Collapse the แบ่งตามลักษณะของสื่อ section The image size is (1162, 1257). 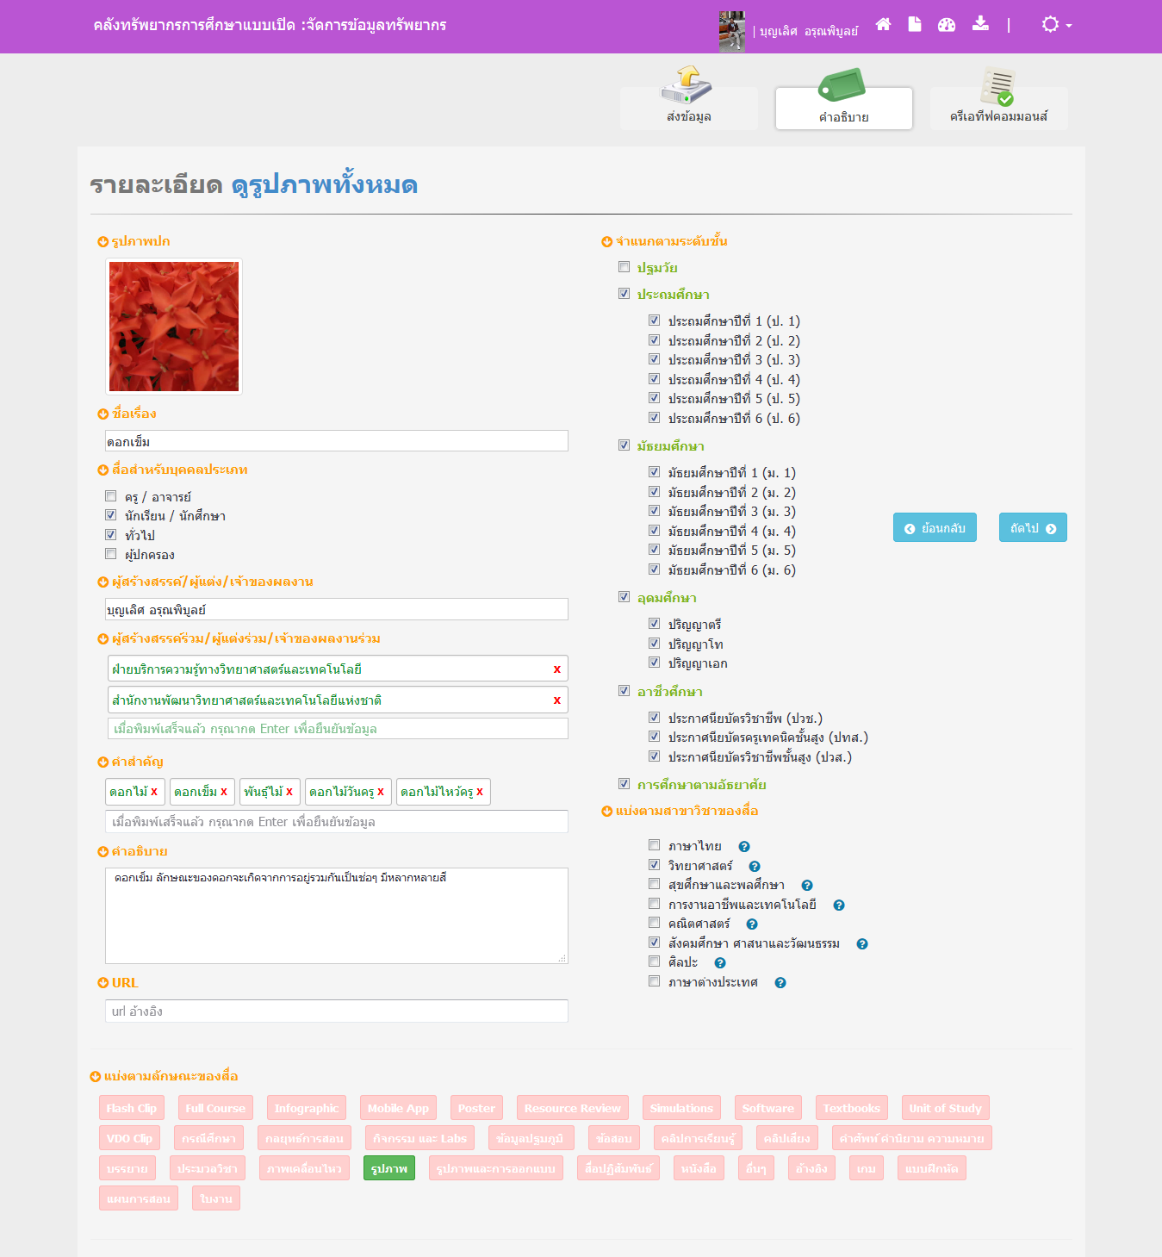point(96,1076)
